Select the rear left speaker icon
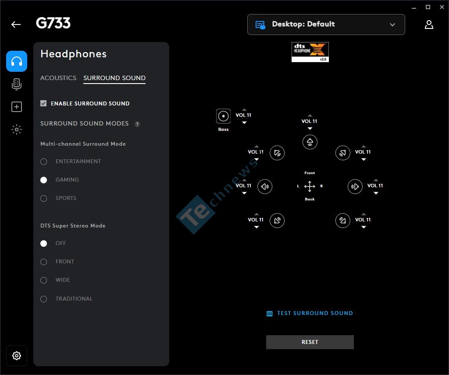 click(x=277, y=221)
